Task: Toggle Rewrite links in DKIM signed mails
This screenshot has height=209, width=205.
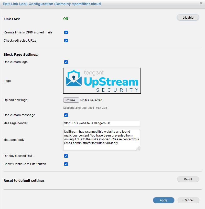Action: (66, 32)
